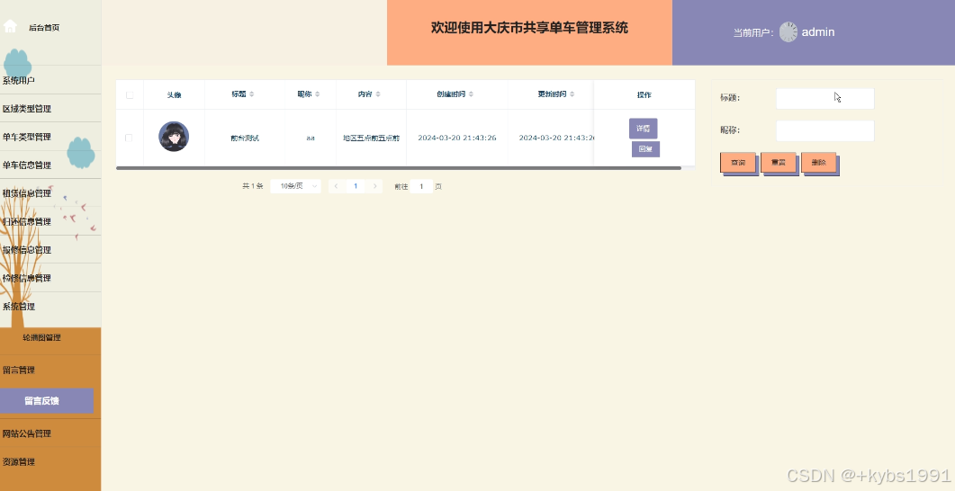Sort table by 内容 column arrows
Image resolution: width=955 pixels, height=491 pixels.
(x=378, y=94)
